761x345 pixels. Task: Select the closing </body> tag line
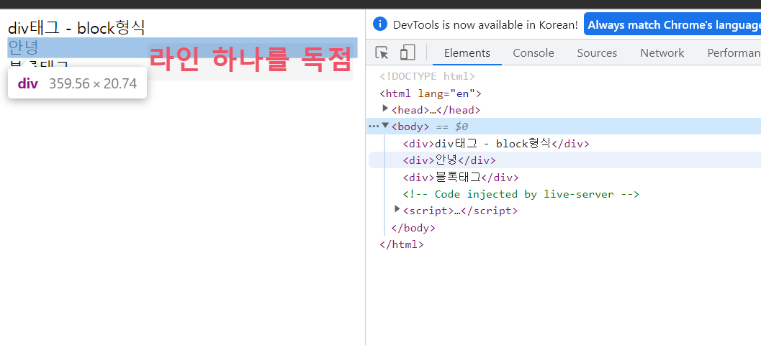[413, 227]
